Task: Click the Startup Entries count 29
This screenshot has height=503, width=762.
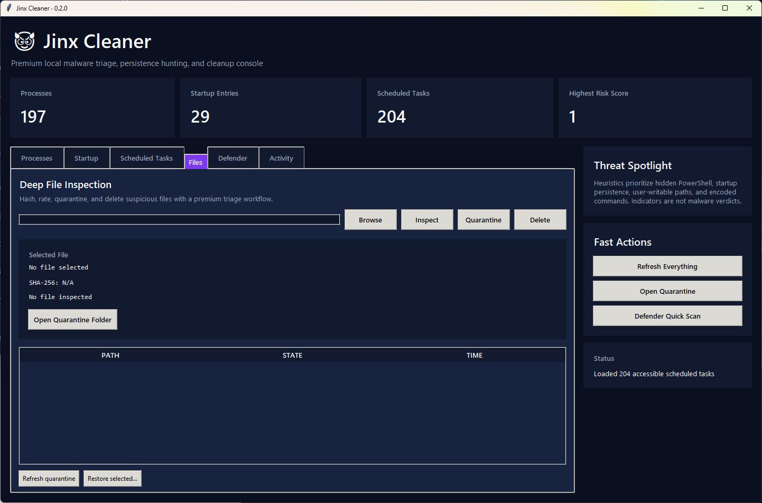Action: pos(200,117)
